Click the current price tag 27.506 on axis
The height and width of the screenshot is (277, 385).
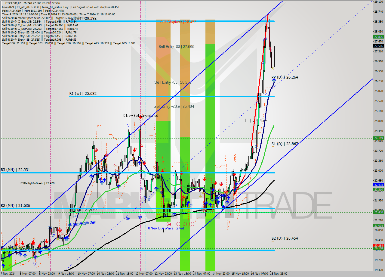tap(378, 46)
